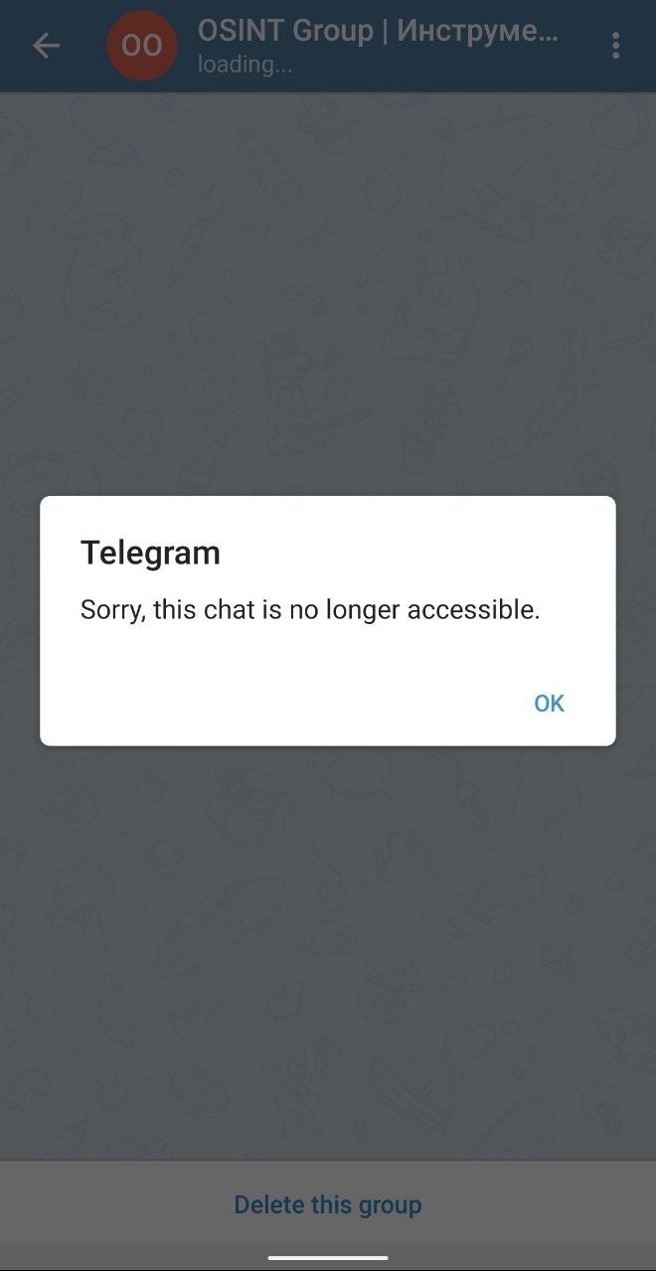Click the no longer accessible message

(x=310, y=609)
